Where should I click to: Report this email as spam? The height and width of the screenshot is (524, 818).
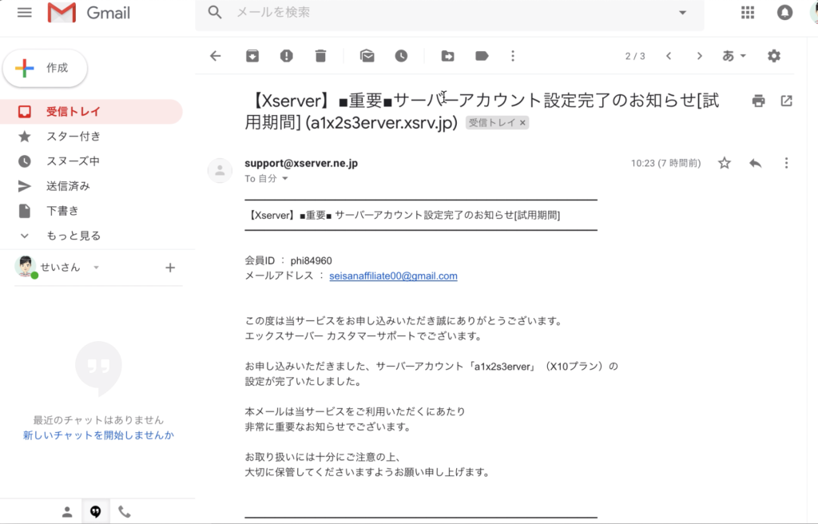(x=286, y=56)
